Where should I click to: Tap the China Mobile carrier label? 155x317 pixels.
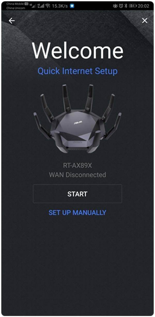click(16, 4)
